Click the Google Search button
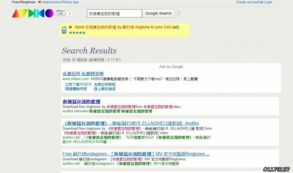The width and height of the screenshot is (293, 173). click(x=158, y=13)
